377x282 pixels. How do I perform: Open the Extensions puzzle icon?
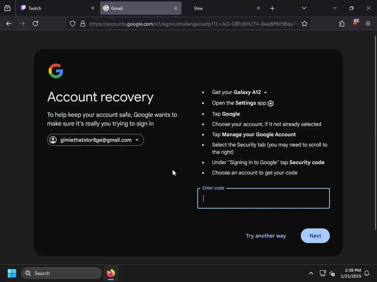[342, 23]
